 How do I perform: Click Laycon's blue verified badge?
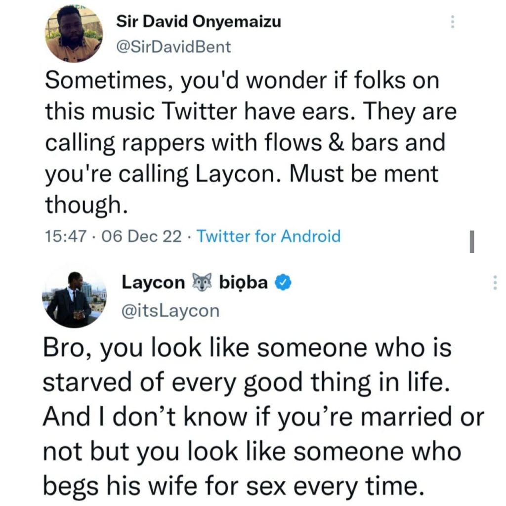tap(283, 282)
